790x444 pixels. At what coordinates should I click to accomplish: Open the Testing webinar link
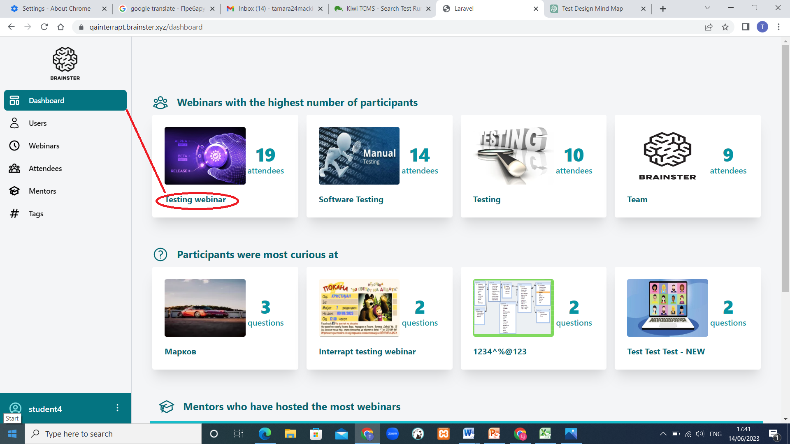click(195, 200)
